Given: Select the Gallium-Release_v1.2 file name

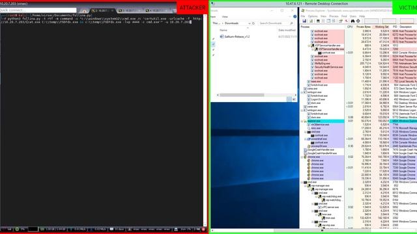Looking at the screenshot, I should [x=237, y=36].
